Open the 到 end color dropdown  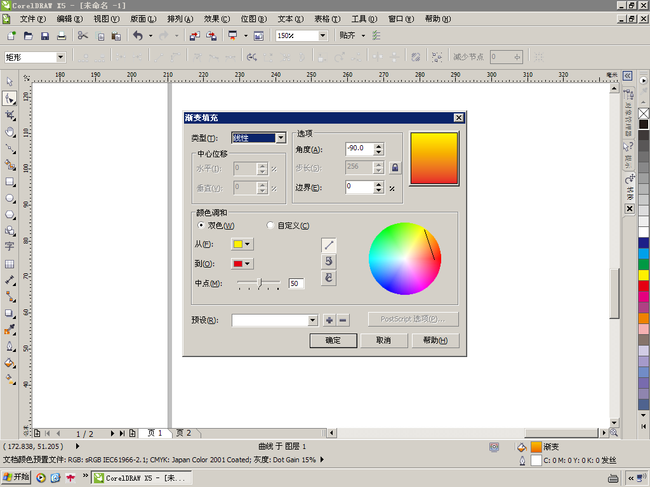click(x=242, y=264)
